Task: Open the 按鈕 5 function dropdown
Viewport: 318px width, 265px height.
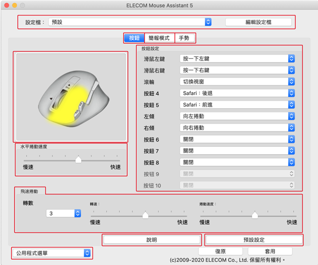Action: click(237, 104)
